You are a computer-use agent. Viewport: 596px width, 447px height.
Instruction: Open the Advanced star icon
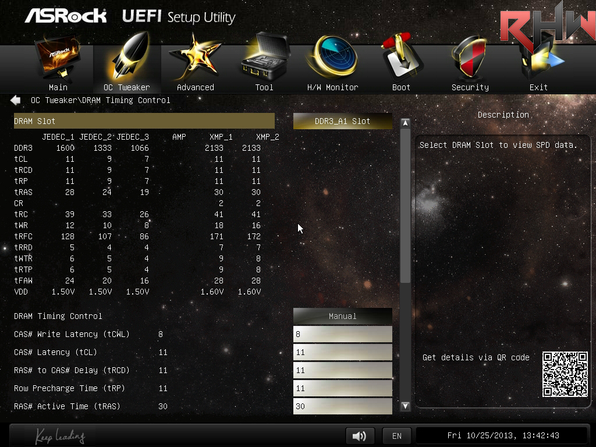tap(195, 57)
